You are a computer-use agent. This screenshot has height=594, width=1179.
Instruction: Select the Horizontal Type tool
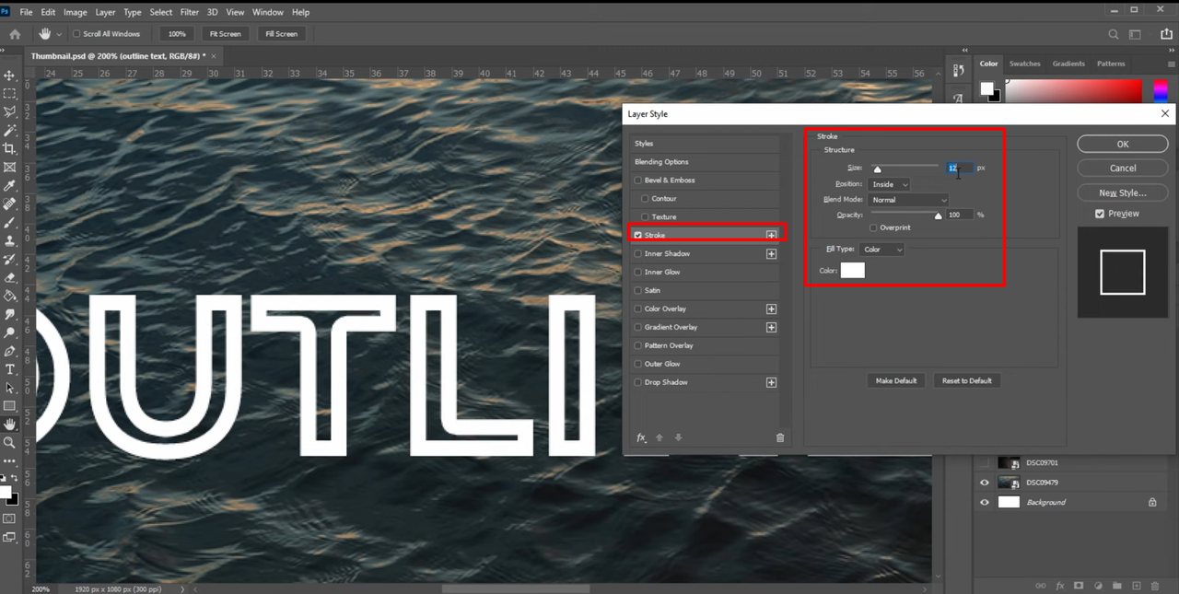point(10,369)
